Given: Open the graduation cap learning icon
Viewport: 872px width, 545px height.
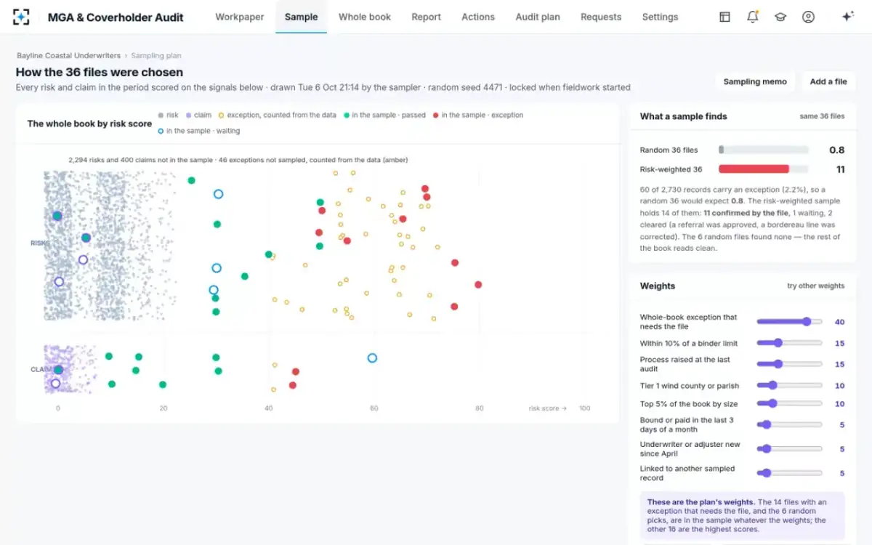Looking at the screenshot, I should 780,17.
